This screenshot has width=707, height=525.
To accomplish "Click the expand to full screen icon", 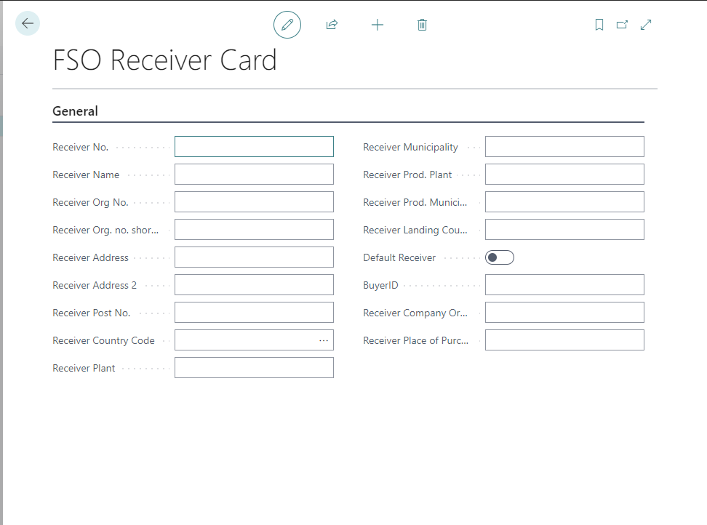I will tap(646, 25).
